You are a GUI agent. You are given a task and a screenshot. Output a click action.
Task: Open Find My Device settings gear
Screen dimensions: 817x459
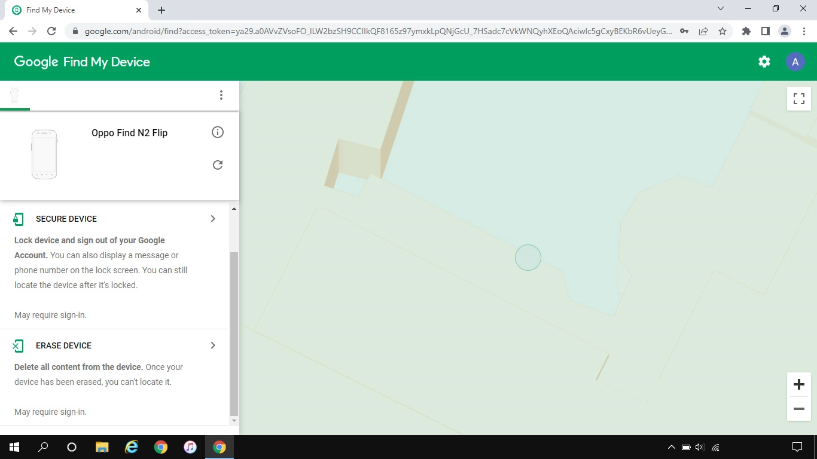click(x=764, y=61)
